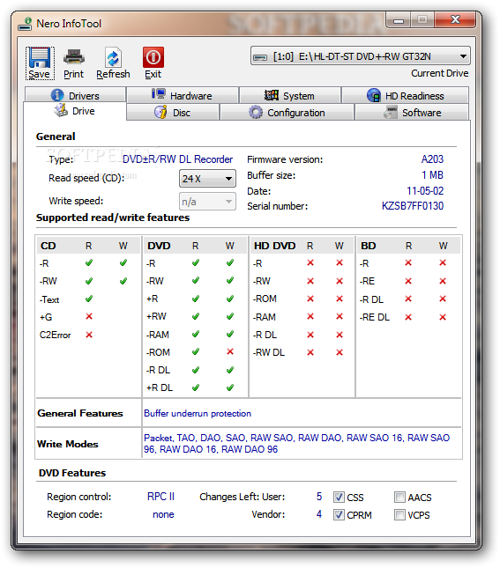
Task: Click the Region code value none
Action: point(163,514)
